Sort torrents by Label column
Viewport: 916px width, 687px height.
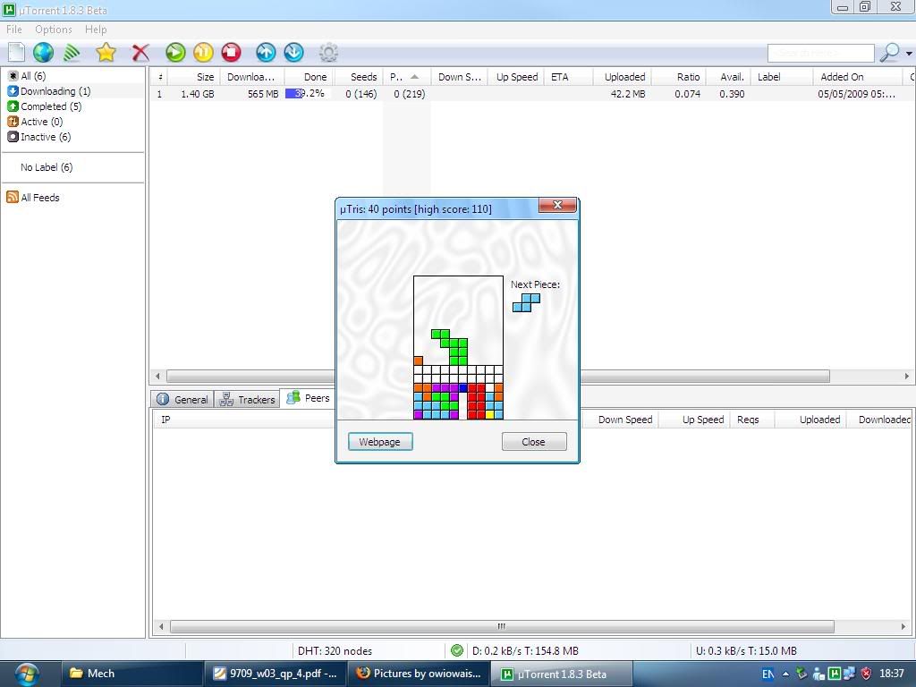point(782,77)
